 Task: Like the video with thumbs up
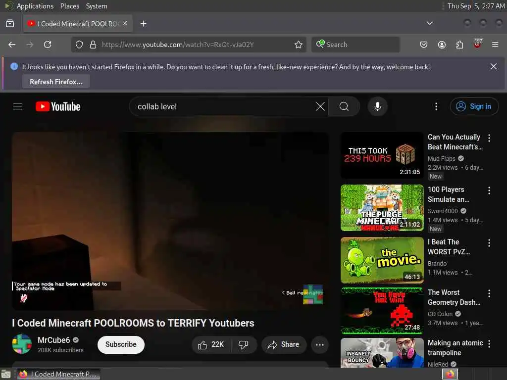click(x=211, y=345)
